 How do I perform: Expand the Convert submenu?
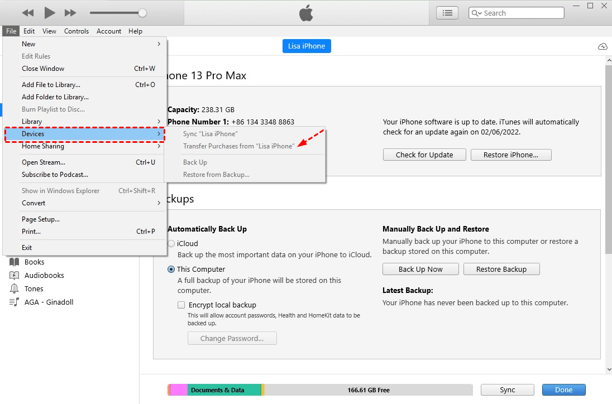tap(85, 203)
